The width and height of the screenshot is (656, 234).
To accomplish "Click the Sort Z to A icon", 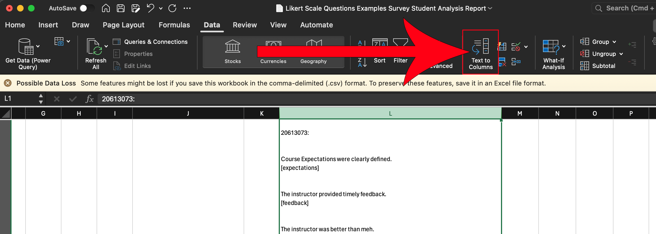I will coord(362,62).
